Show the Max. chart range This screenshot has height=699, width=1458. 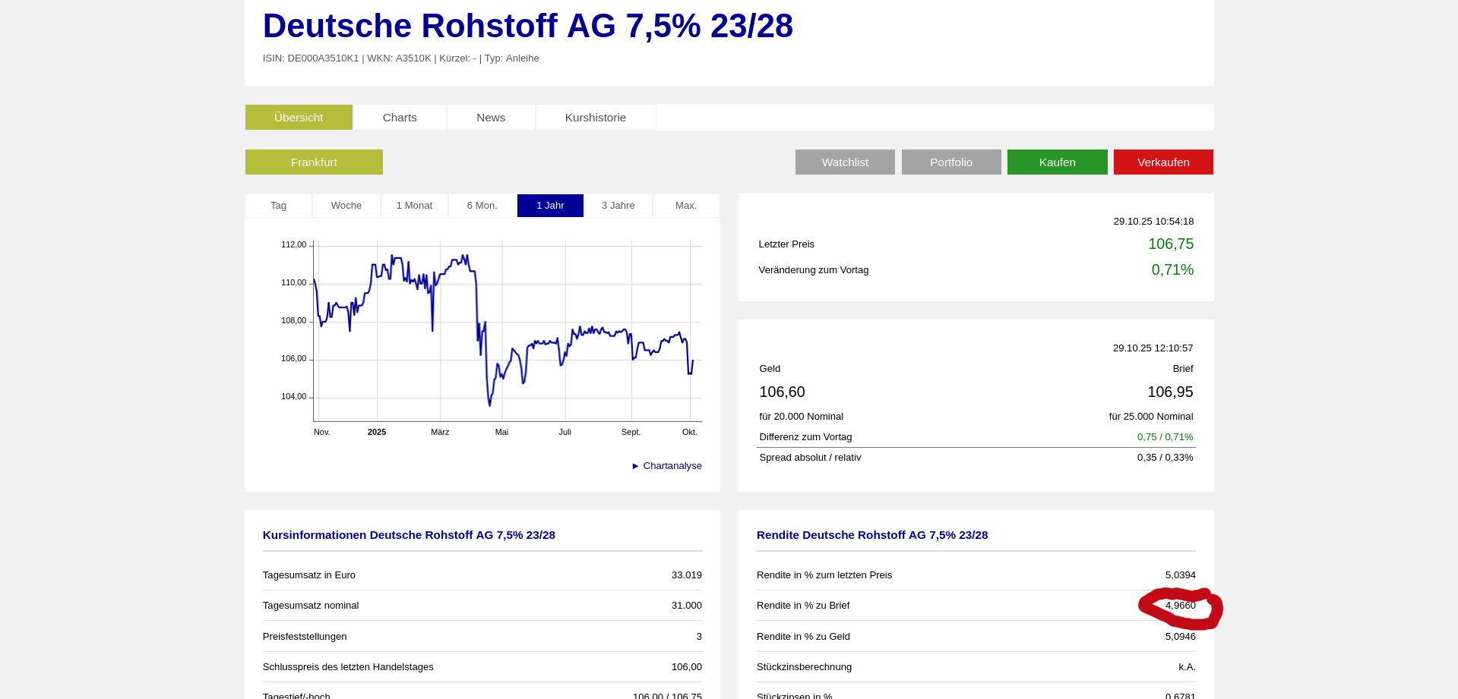[686, 206]
